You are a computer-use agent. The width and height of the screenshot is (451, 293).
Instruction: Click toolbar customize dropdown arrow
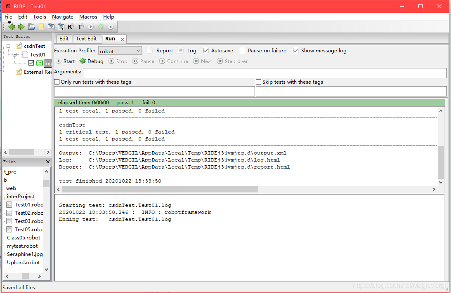point(9,22)
